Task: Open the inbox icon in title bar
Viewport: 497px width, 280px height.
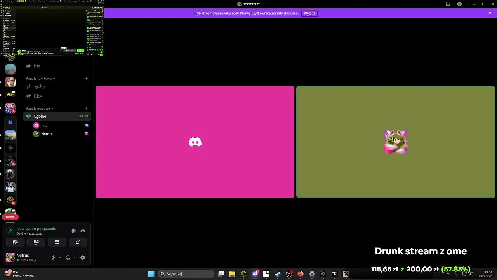Action: pos(448,4)
